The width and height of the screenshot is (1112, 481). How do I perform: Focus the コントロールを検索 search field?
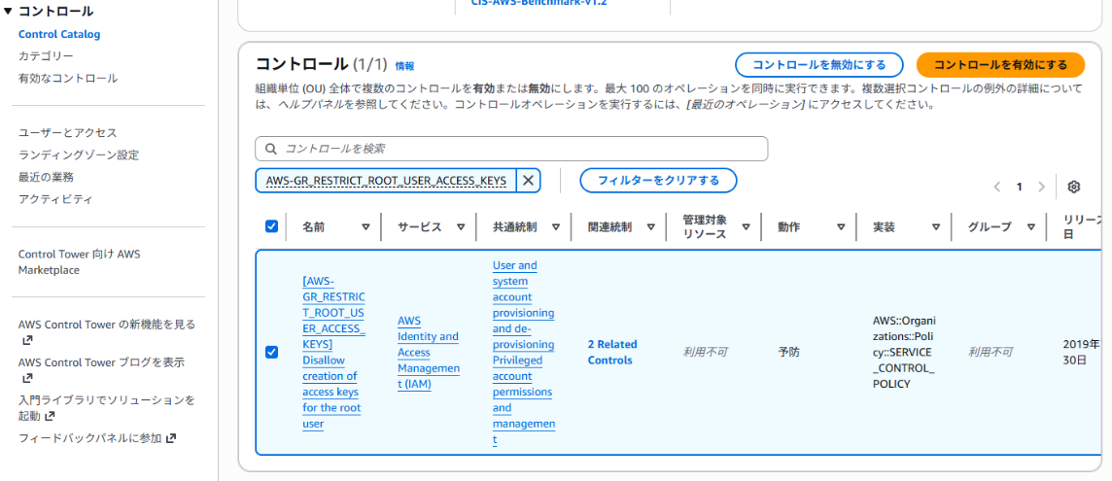coord(511,149)
